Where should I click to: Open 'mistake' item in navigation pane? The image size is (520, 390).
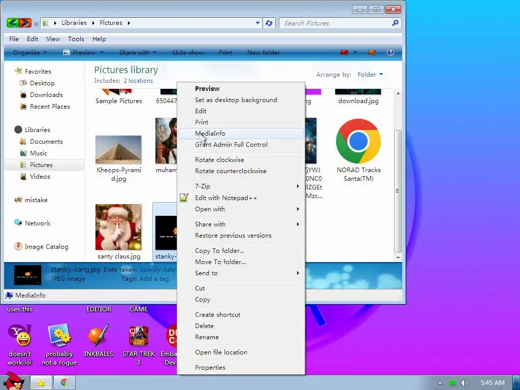(x=36, y=200)
